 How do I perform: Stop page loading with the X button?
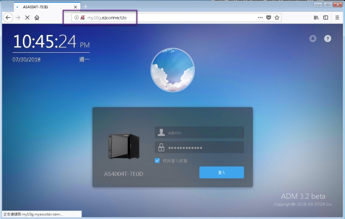[x=27, y=18]
